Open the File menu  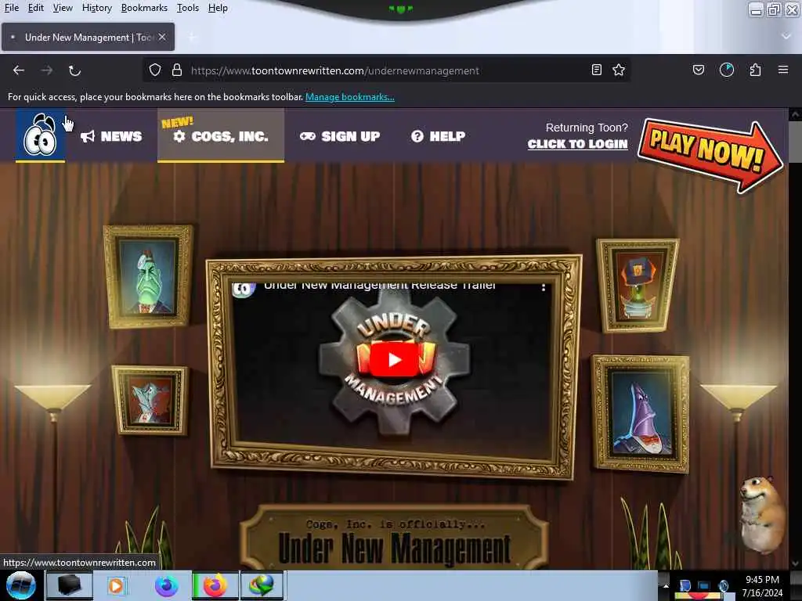[x=11, y=8]
